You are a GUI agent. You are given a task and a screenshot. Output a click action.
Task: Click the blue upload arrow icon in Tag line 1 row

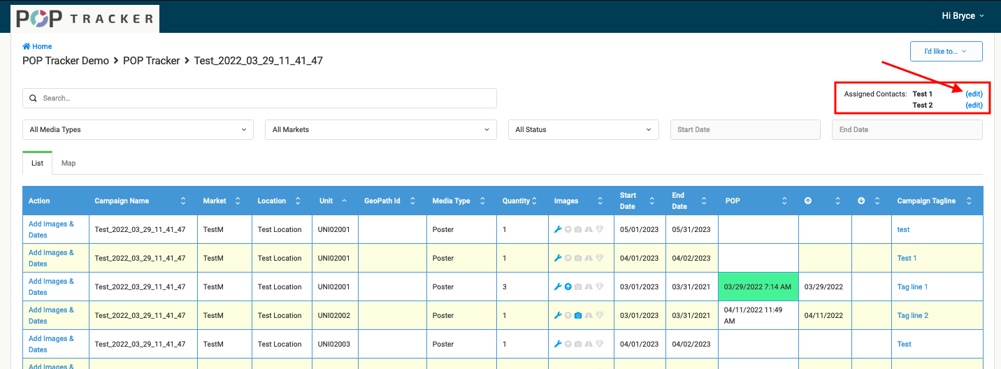coord(568,287)
